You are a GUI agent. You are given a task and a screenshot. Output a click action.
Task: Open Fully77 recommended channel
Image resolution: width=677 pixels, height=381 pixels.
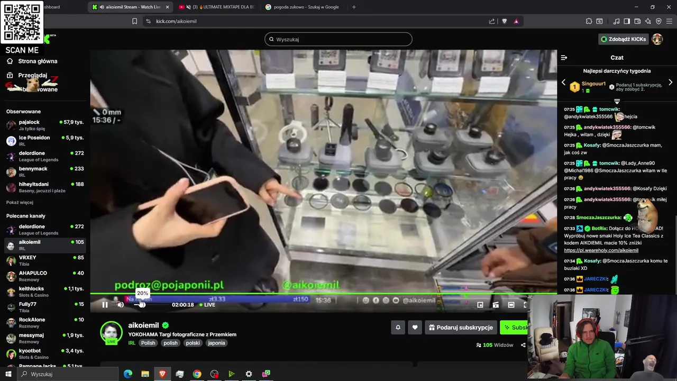tap(45, 307)
